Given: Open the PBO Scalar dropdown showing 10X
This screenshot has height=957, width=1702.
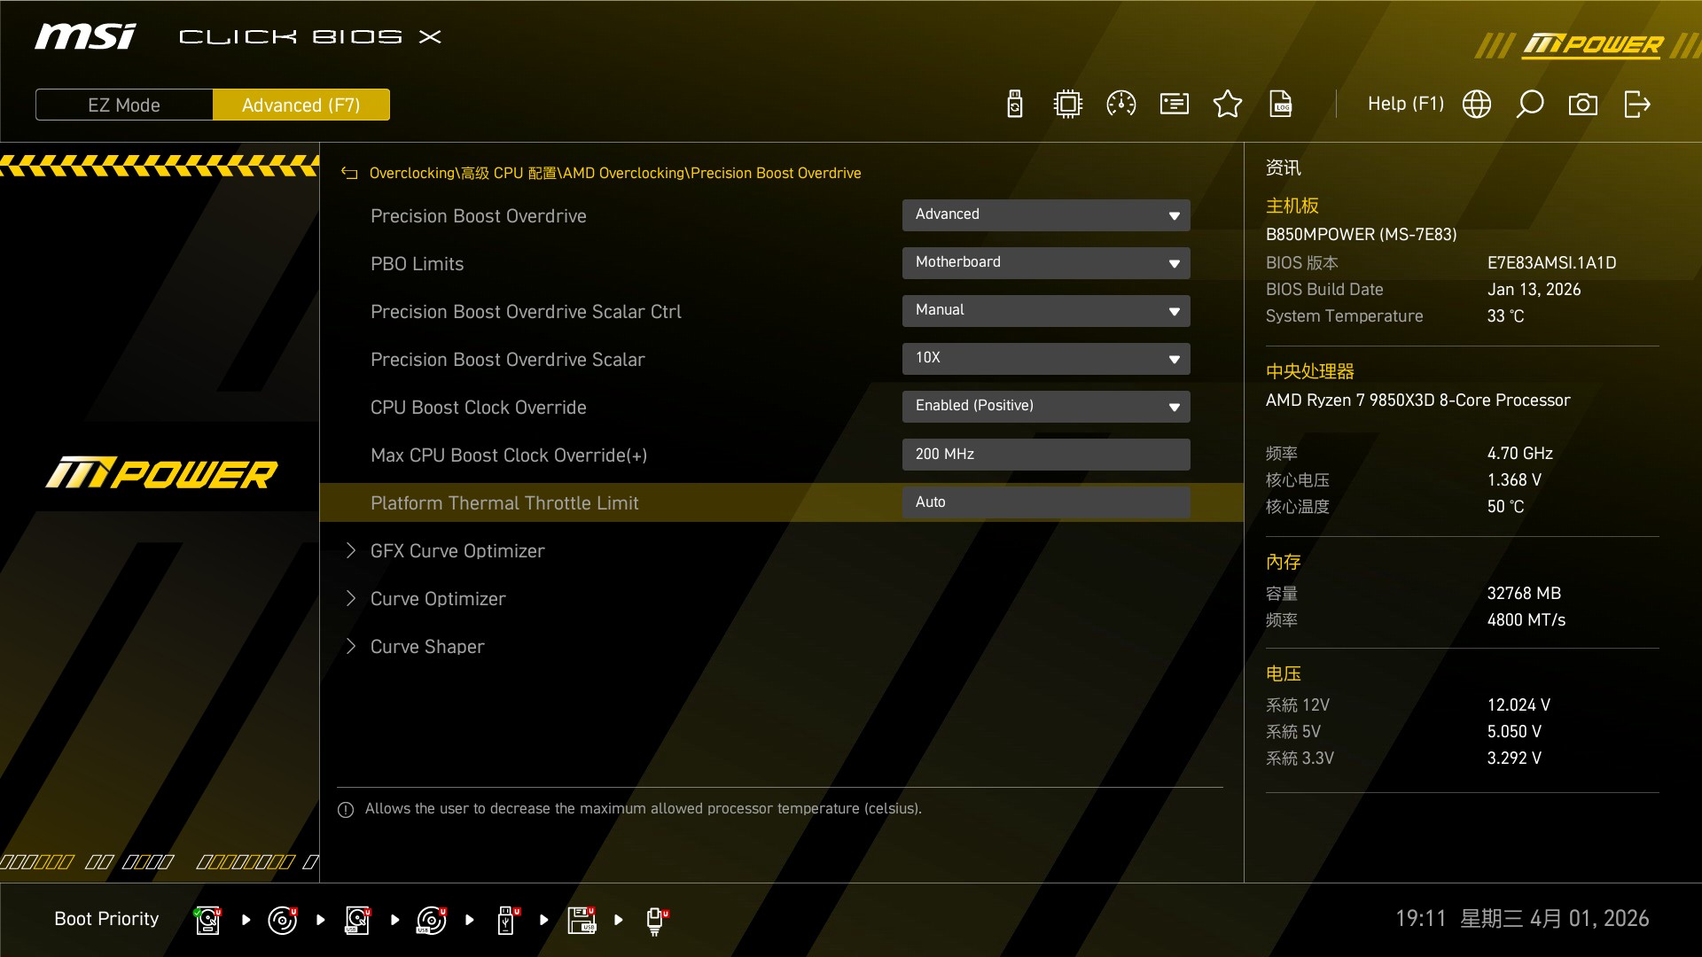Looking at the screenshot, I should point(1046,359).
